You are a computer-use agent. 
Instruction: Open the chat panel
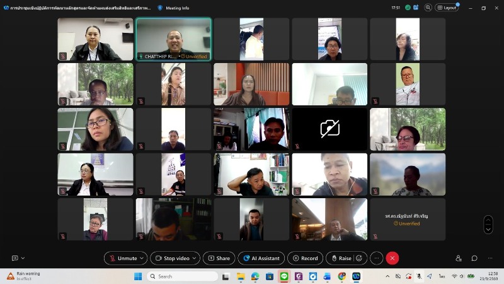click(474, 258)
